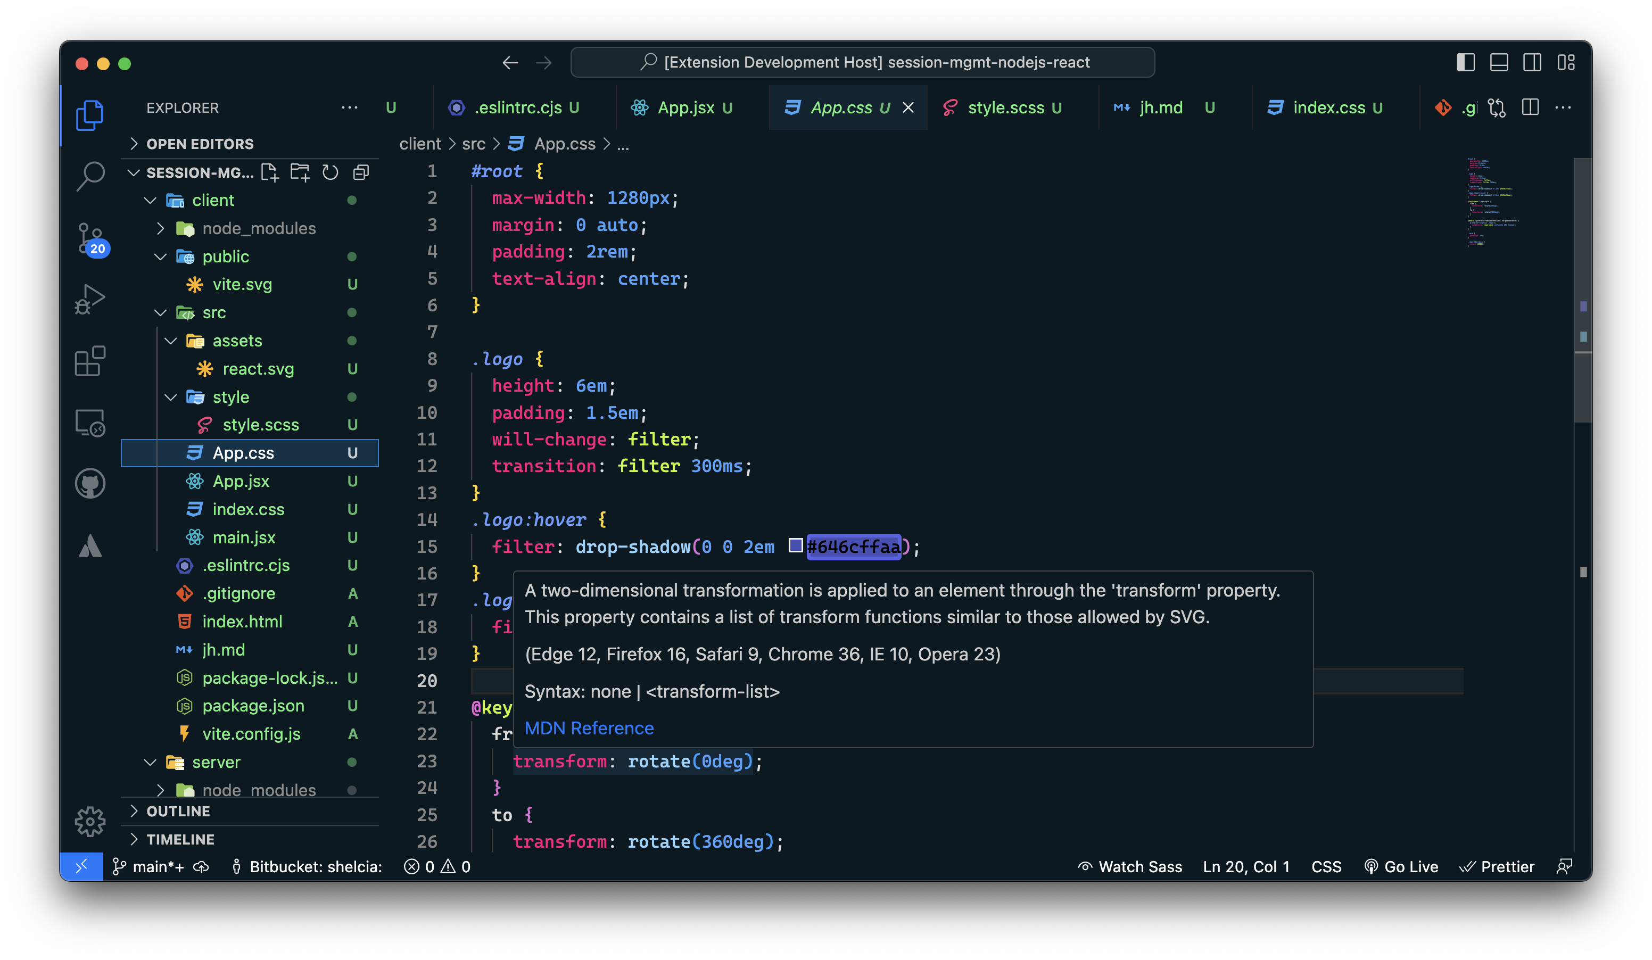The image size is (1652, 960).
Task: Expand the TIMELINE section
Action: [179, 839]
